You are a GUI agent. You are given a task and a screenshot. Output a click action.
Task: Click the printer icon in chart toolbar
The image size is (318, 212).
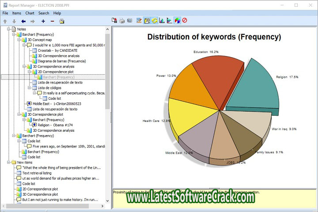pyautogui.click(x=121, y=20)
